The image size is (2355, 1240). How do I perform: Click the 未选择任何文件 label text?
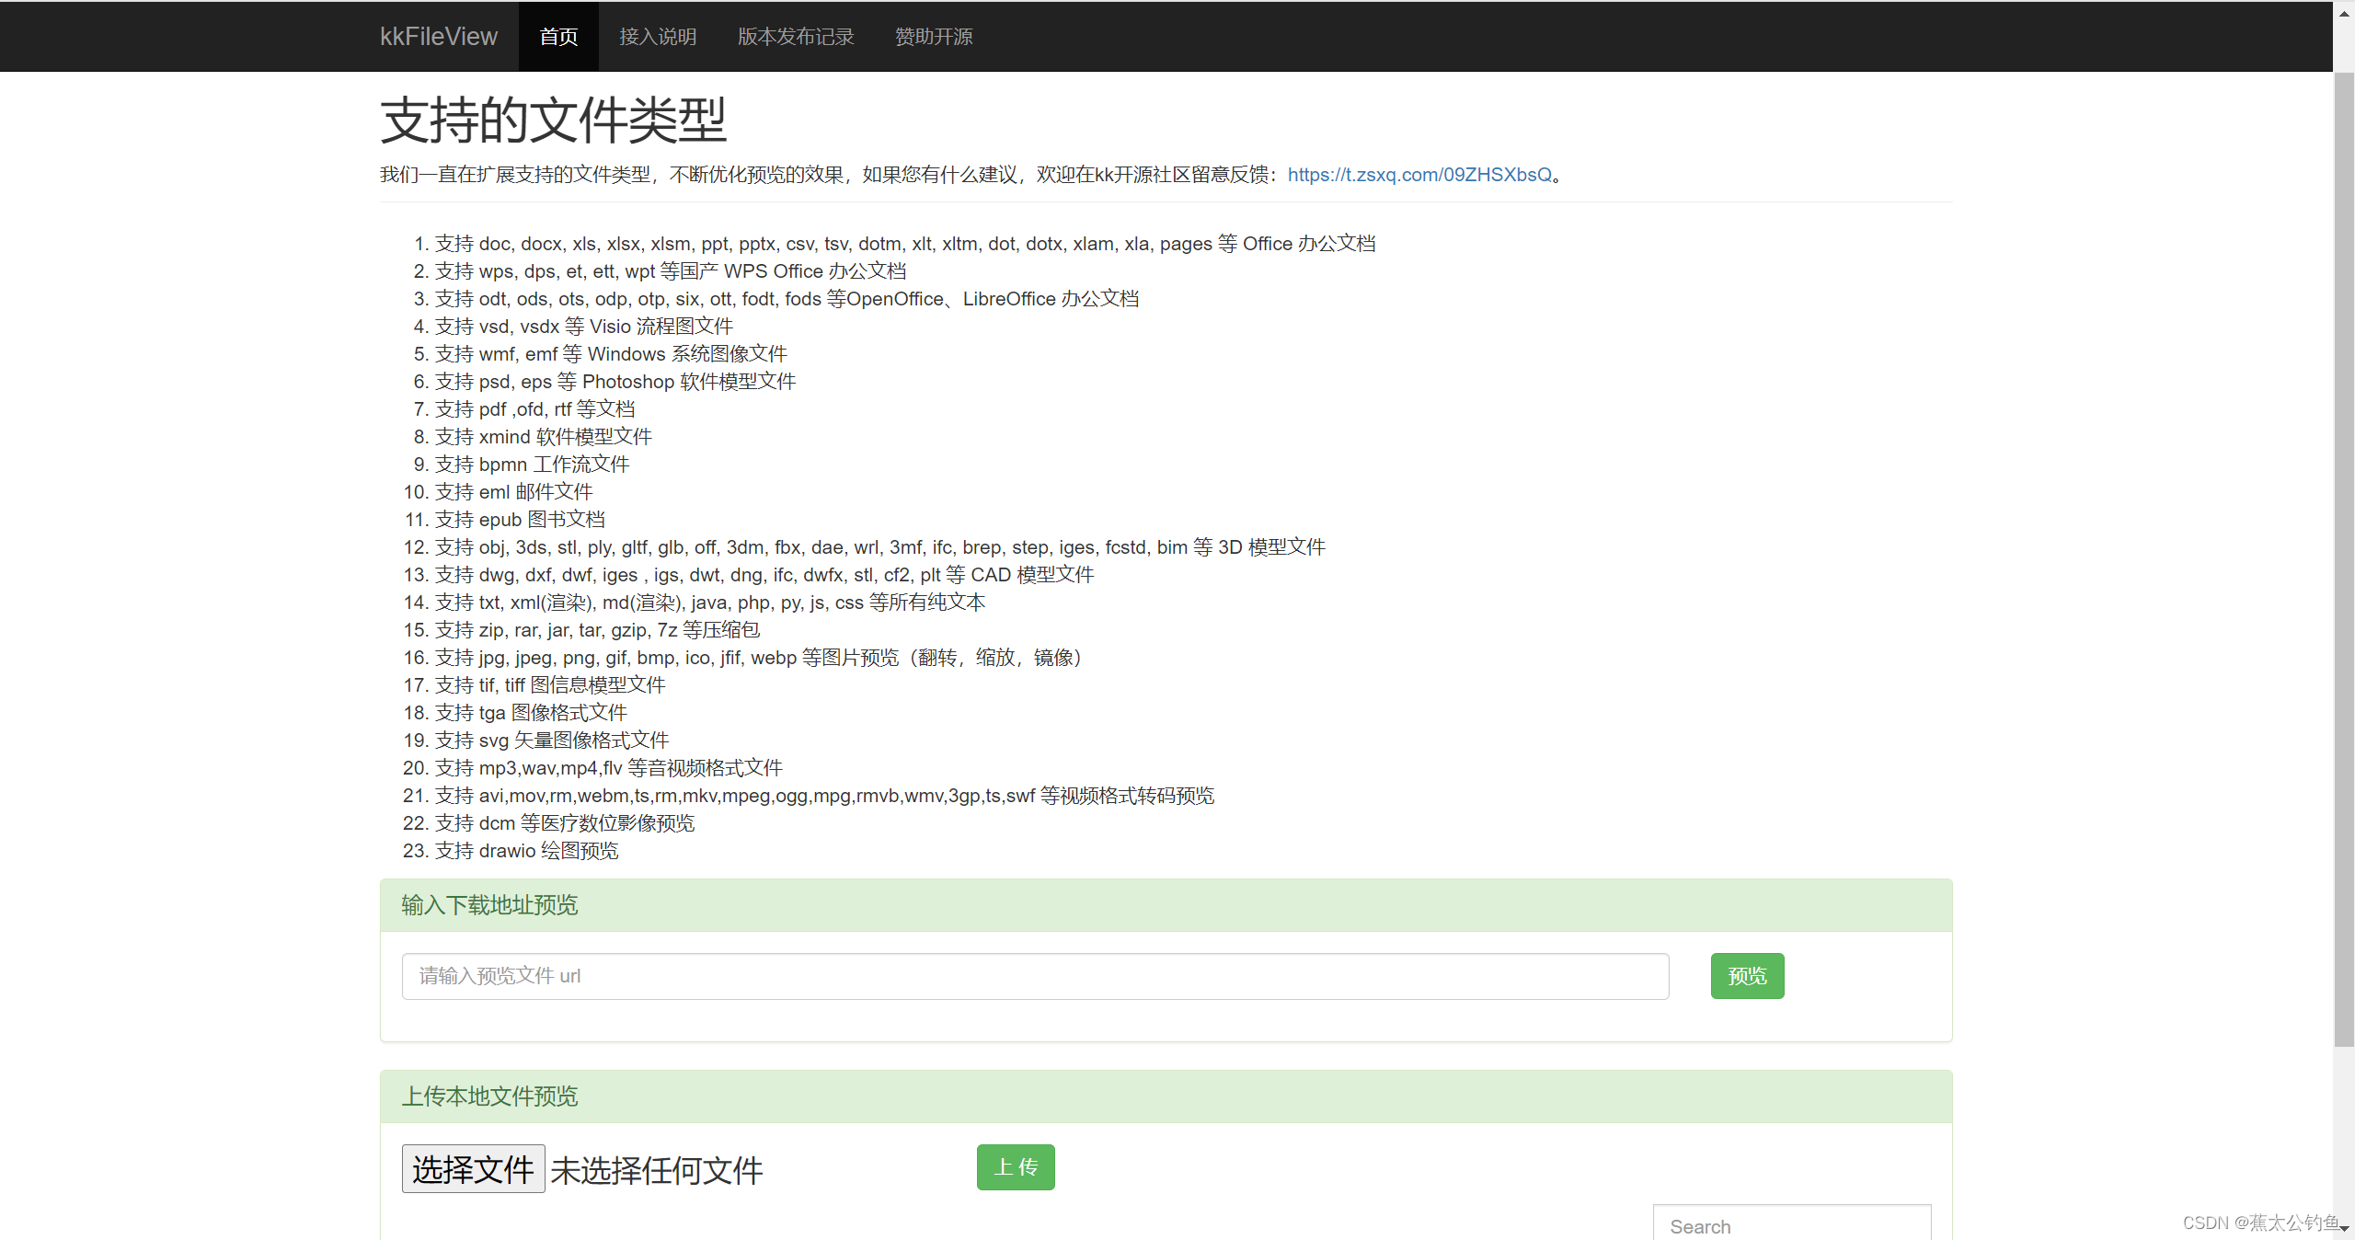click(x=655, y=1170)
